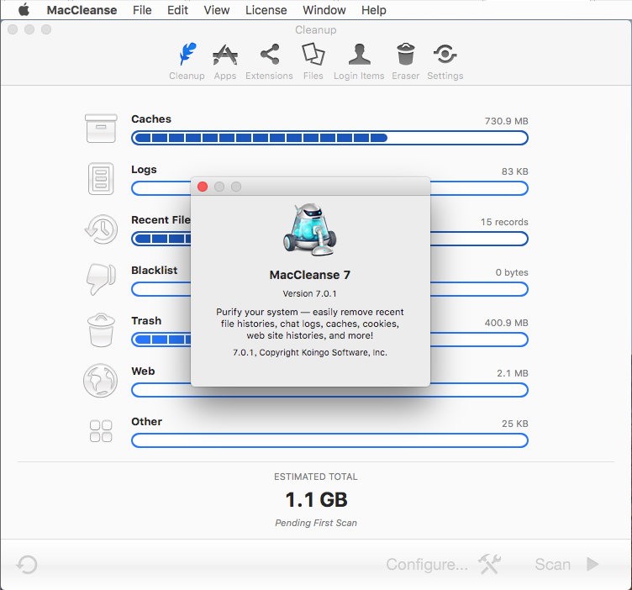This screenshot has width=632, height=590.
Task: Open the Apple menu
Action: coord(24,10)
